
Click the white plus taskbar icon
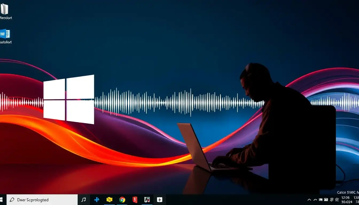click(x=160, y=200)
